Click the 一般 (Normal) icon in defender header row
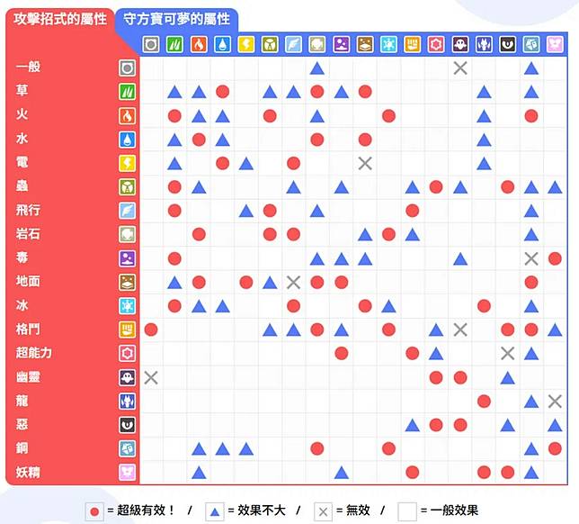 click(x=151, y=44)
